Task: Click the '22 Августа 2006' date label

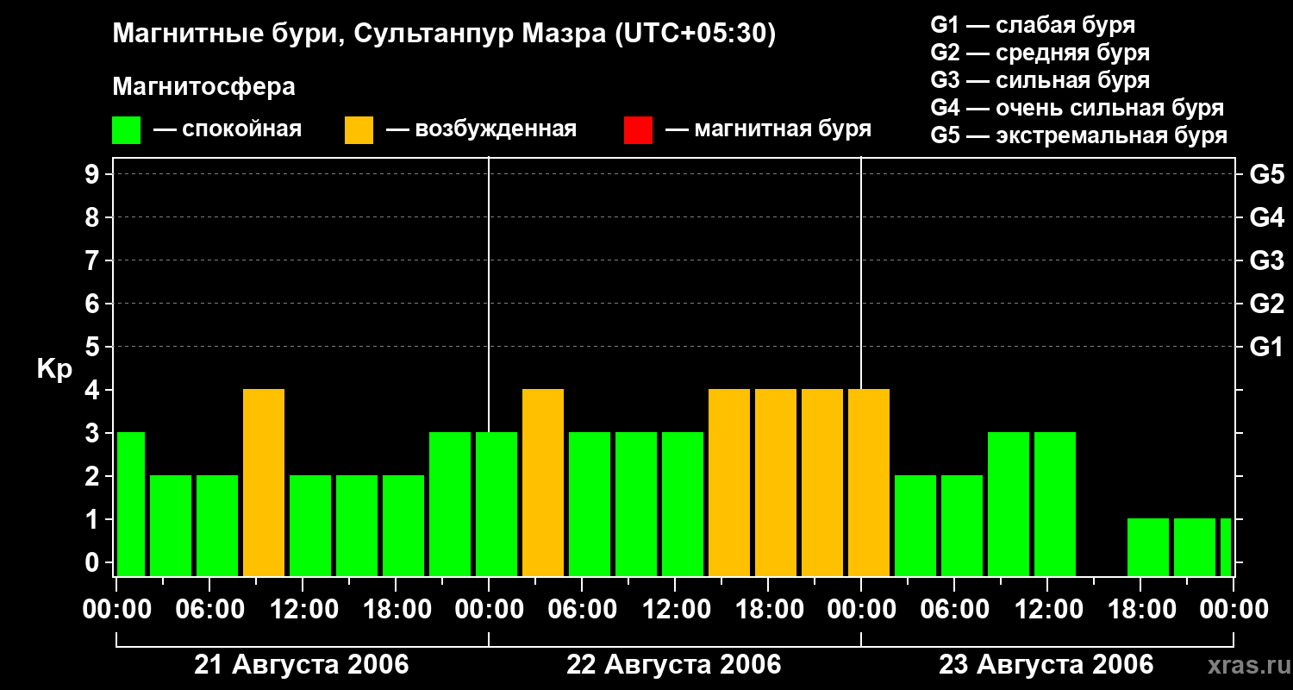Action: coord(674,664)
